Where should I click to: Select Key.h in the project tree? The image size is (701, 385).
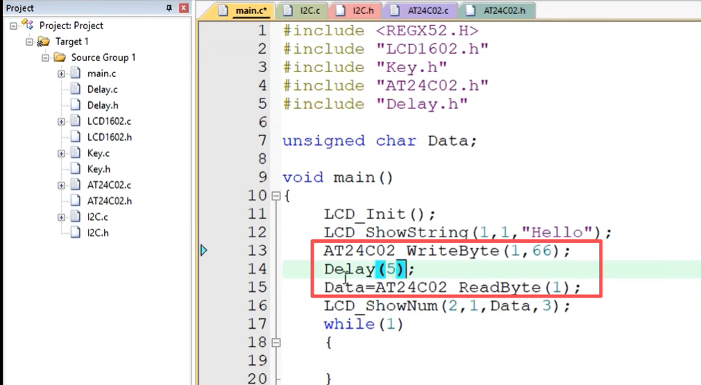[x=99, y=169]
